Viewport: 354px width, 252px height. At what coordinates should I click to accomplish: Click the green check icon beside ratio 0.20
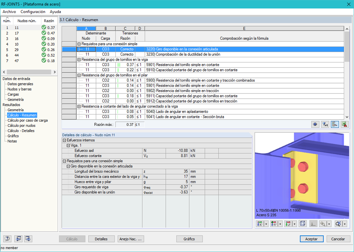[44, 44]
